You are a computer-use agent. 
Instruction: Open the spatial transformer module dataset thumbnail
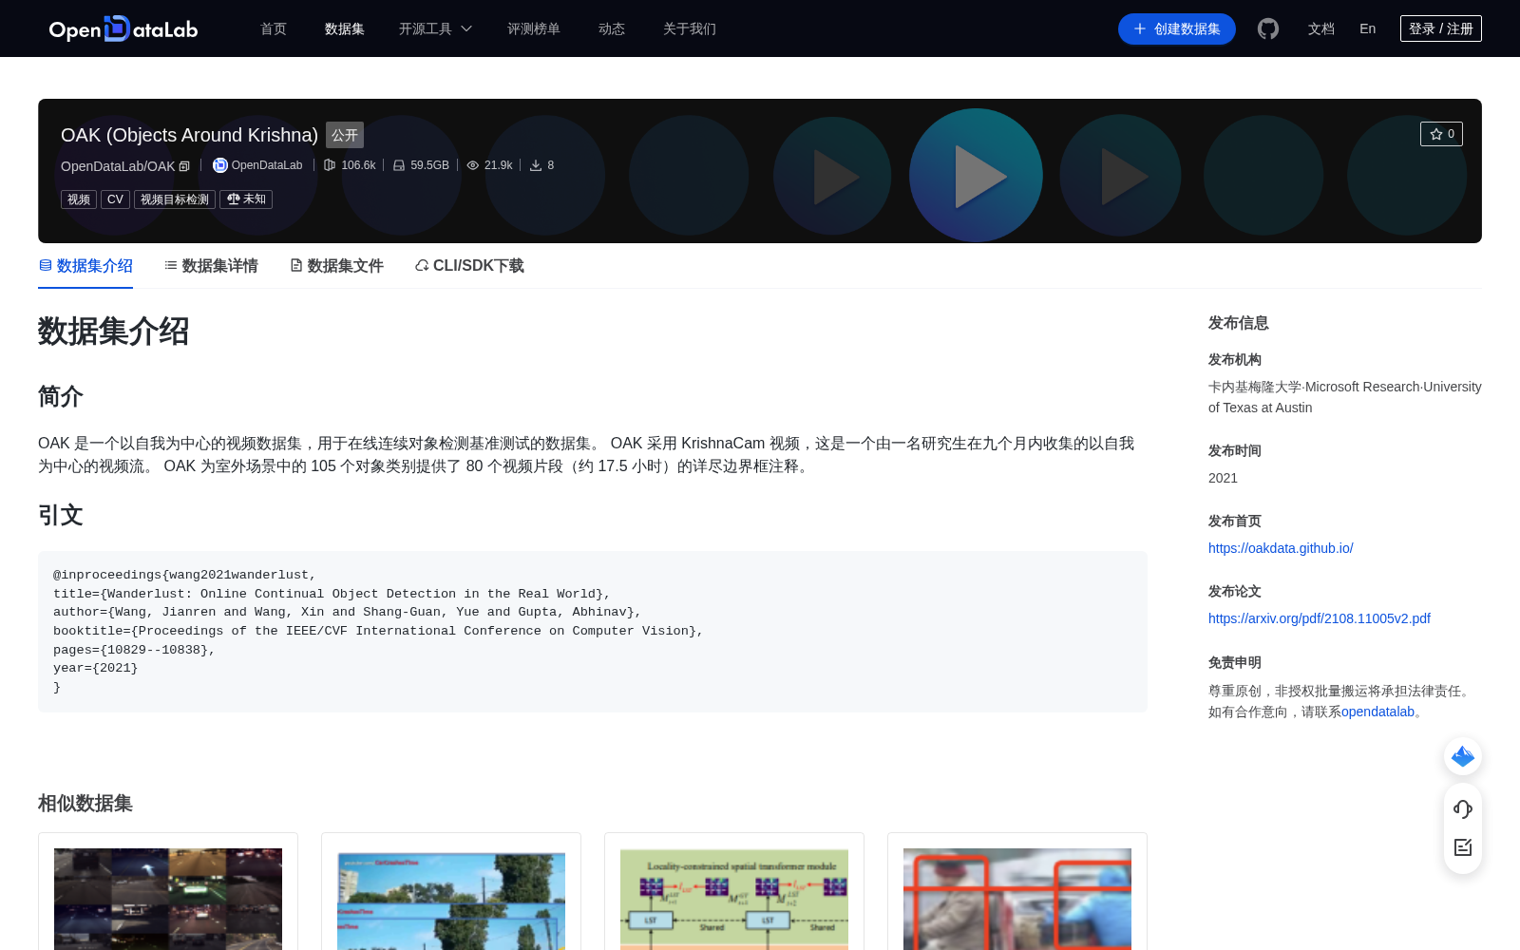pos(734,899)
